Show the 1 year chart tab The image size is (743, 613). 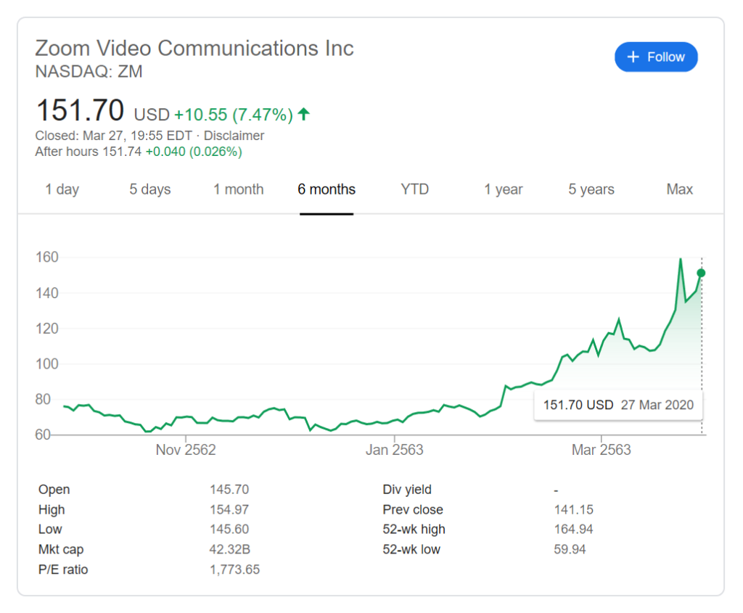click(x=504, y=189)
